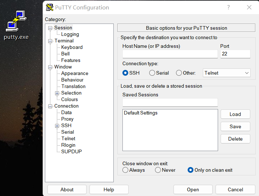Screen dimensions: 259x196
Task: Collapse the Window tree node
Action: click(x=50, y=67)
